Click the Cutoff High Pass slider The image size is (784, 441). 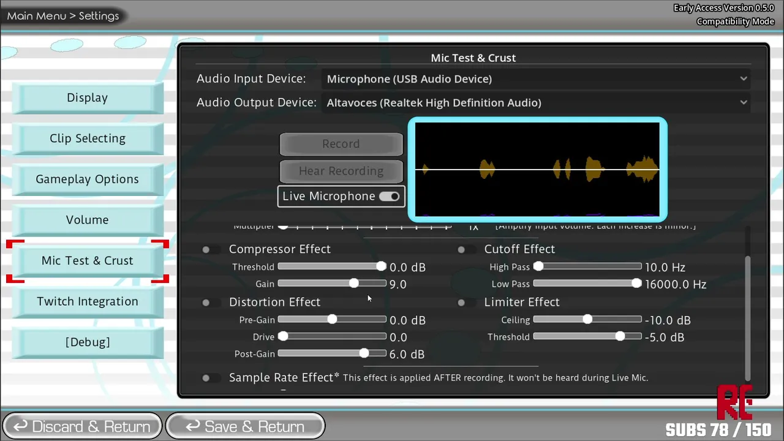587,266
